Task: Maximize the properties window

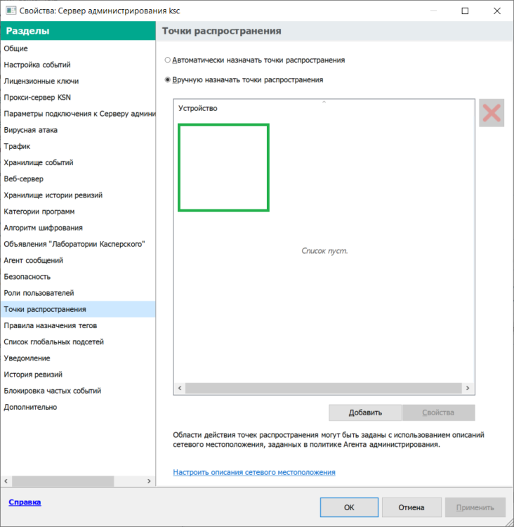Action: [x=465, y=11]
